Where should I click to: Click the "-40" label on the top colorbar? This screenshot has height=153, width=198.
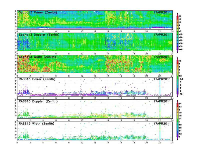[180, 49]
